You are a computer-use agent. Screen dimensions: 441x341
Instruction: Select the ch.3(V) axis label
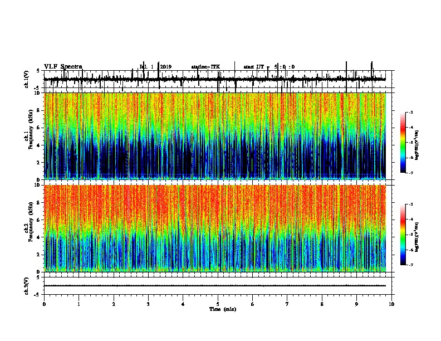pyautogui.click(x=27, y=286)
